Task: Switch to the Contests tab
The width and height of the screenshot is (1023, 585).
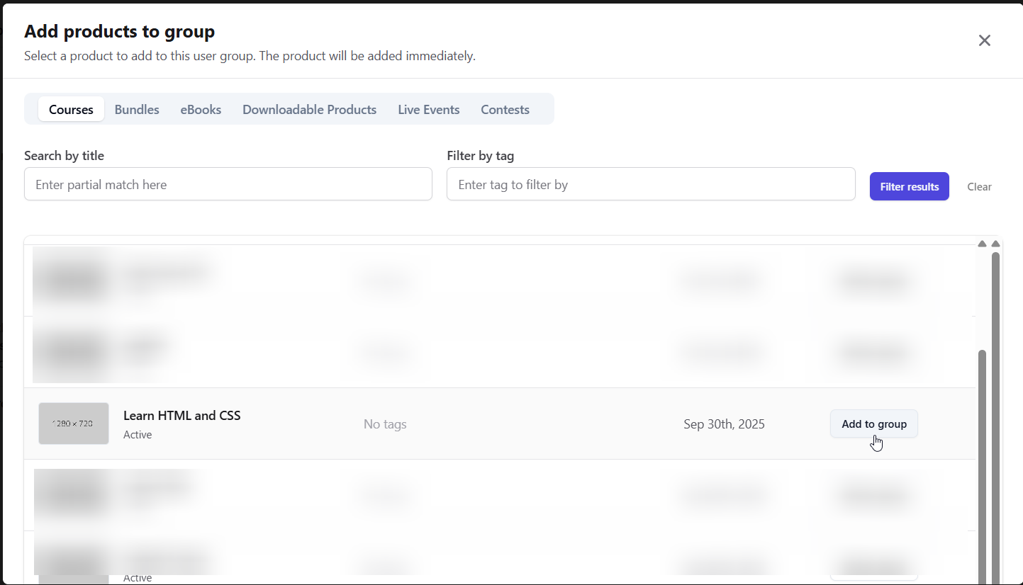Action: 505,110
